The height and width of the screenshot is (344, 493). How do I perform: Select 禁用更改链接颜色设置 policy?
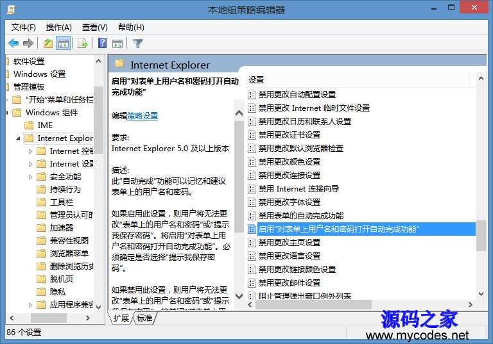(x=297, y=269)
